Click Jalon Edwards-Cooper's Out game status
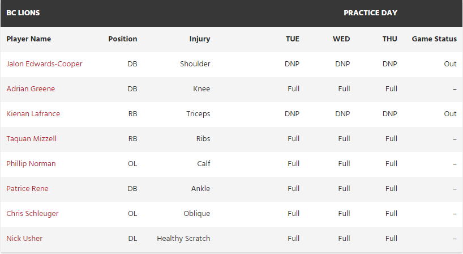The image size is (463, 254). 450,64
